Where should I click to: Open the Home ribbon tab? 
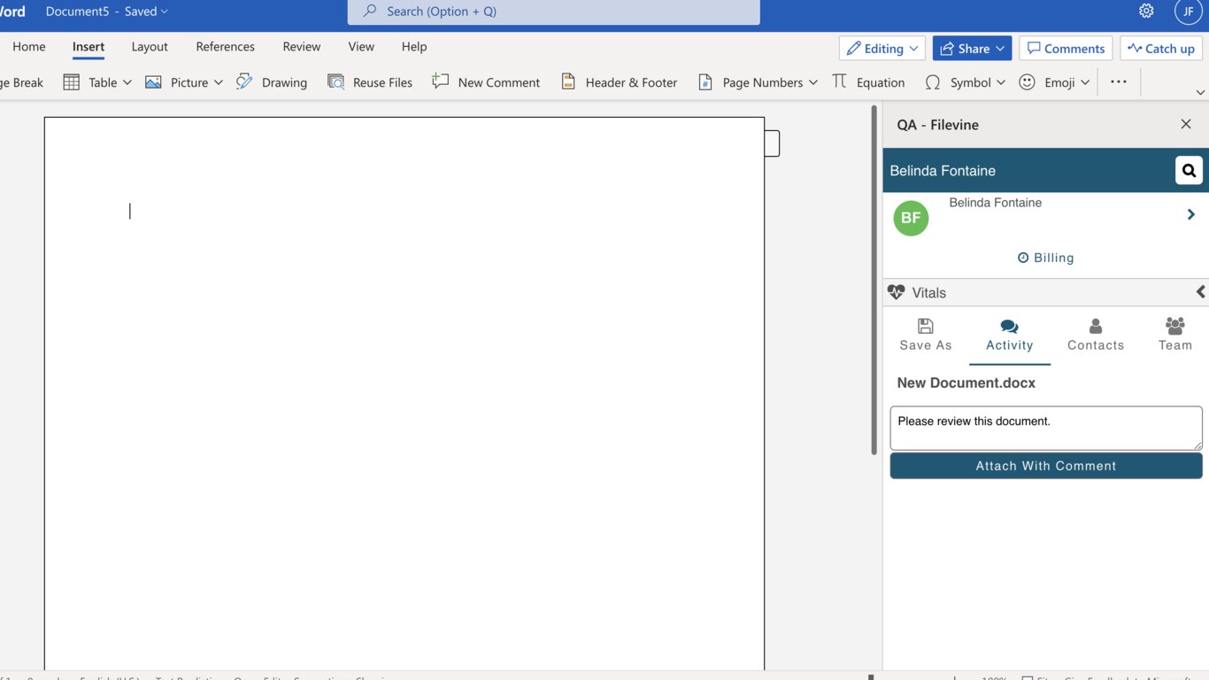pyautogui.click(x=29, y=47)
